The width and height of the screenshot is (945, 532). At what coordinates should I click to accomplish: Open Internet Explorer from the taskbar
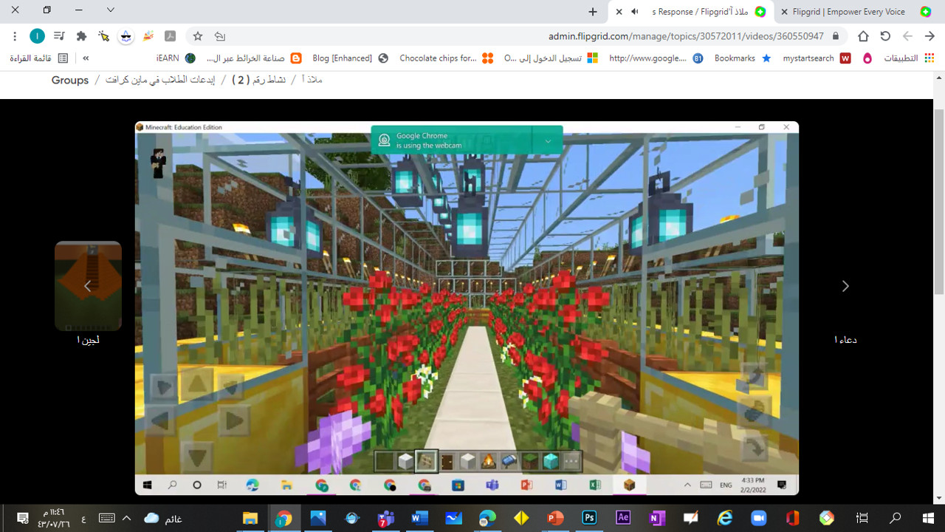click(x=724, y=518)
